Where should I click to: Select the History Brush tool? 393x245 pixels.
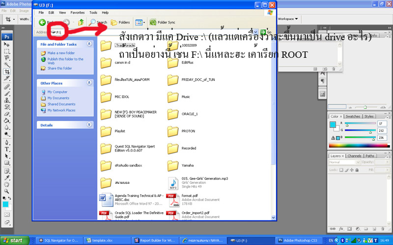tap(7, 107)
